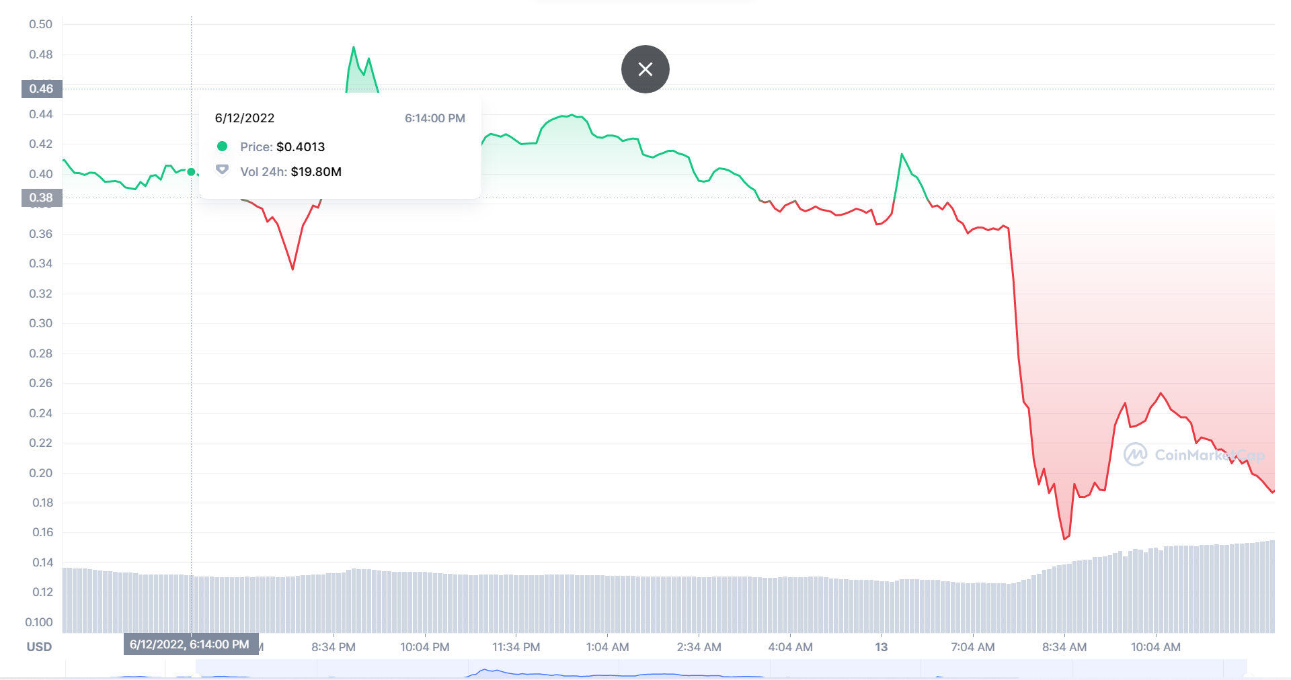Viewport: 1291px width, 680px height.
Task: Click the 0.38 price label on y-axis
Action: (42, 198)
